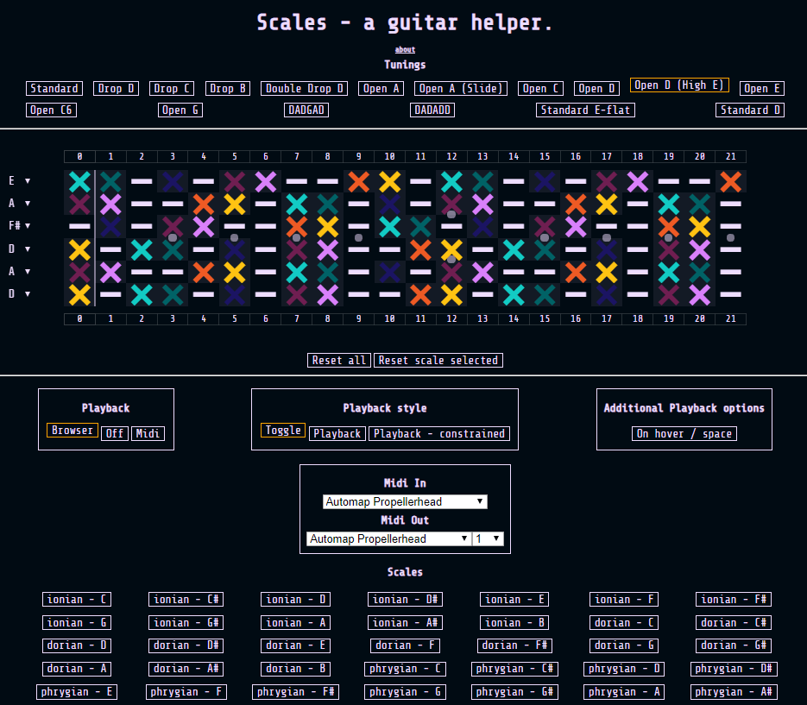Click the orange X at fret 9 on the E string
This screenshot has width=807, height=705.
[x=358, y=181]
